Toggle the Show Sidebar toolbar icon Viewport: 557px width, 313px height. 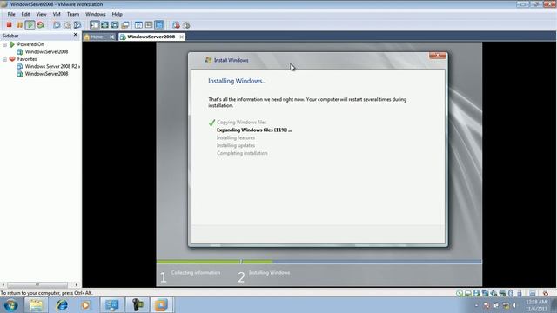point(95,25)
